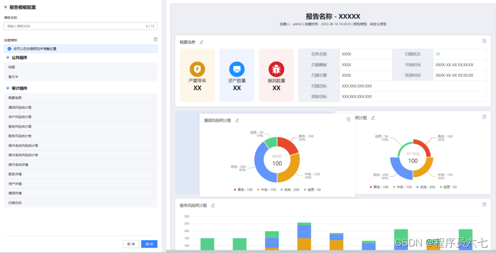Click the orange shield 严重等级 icon
The width and height of the screenshot is (496, 253).
197,69
